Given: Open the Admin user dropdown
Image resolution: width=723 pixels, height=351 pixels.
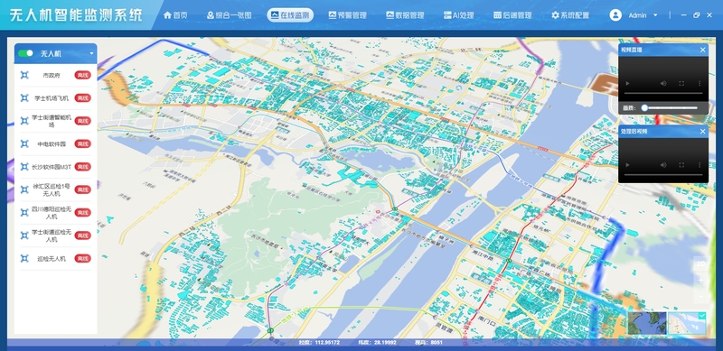Looking at the screenshot, I should pyautogui.click(x=656, y=15).
